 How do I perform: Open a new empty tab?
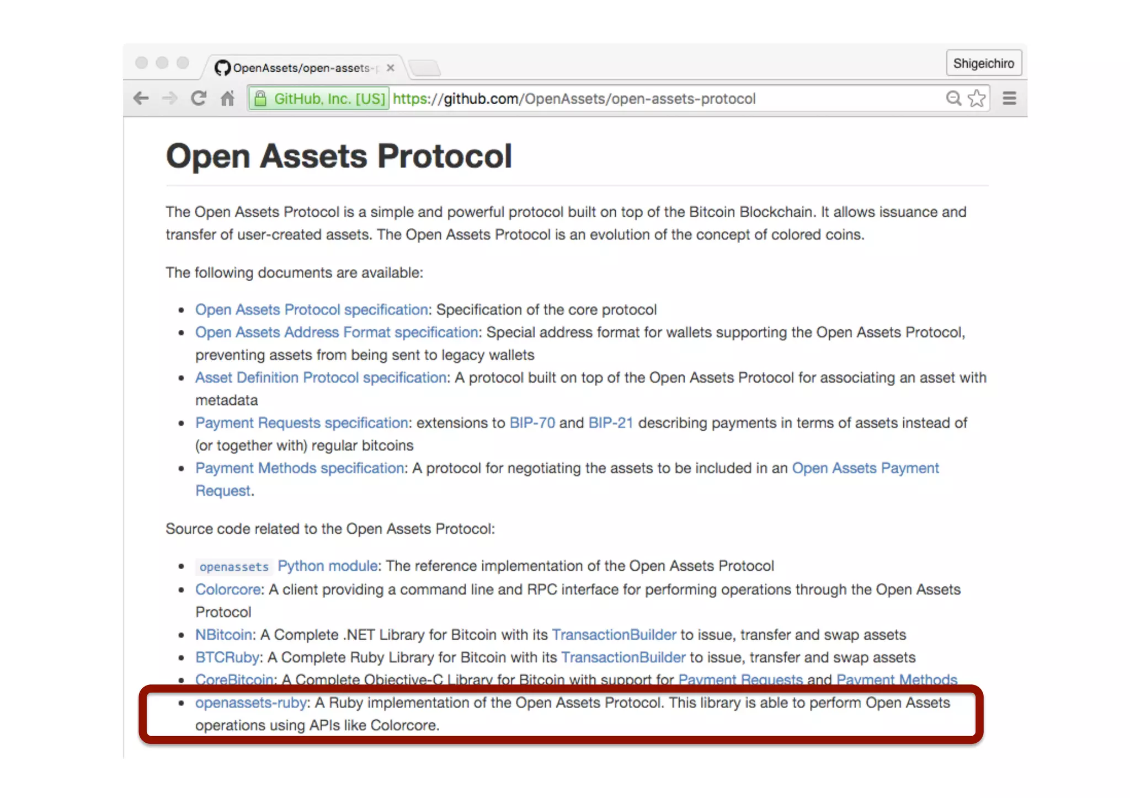[x=425, y=68]
